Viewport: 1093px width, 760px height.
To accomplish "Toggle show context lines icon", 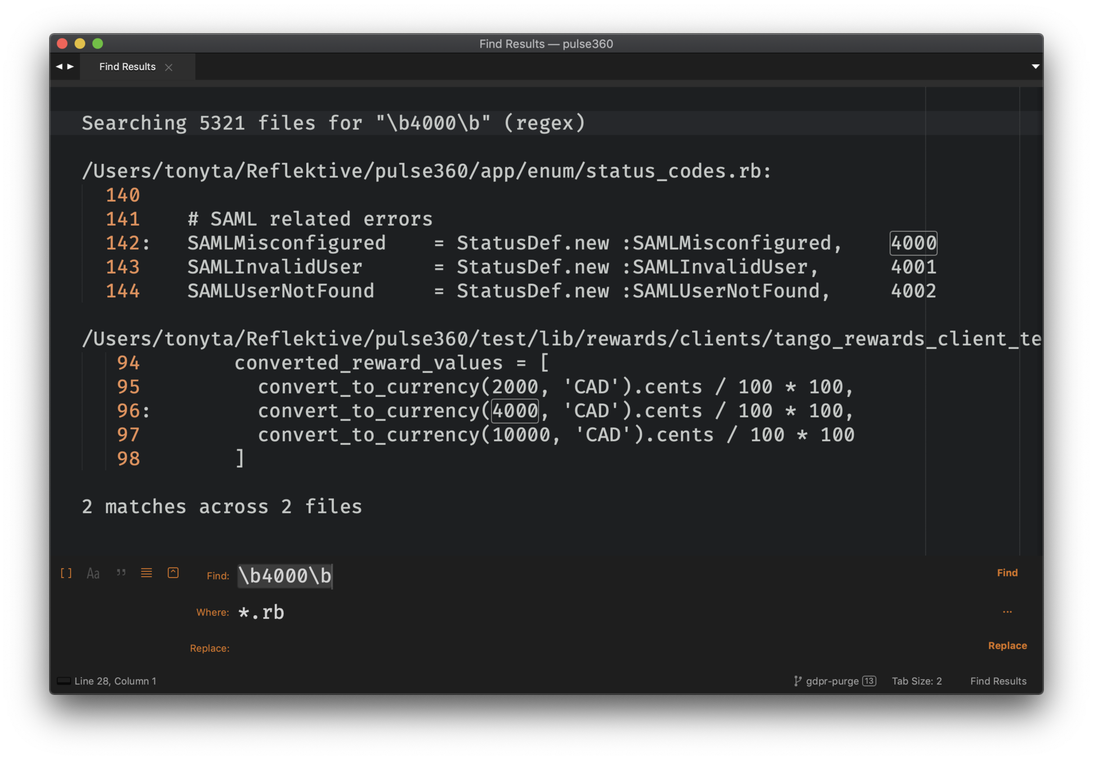I will pos(146,573).
